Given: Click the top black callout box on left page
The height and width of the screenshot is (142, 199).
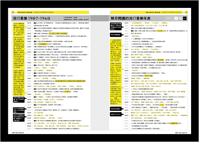Looking at the screenshot, I should (x=19, y=100).
